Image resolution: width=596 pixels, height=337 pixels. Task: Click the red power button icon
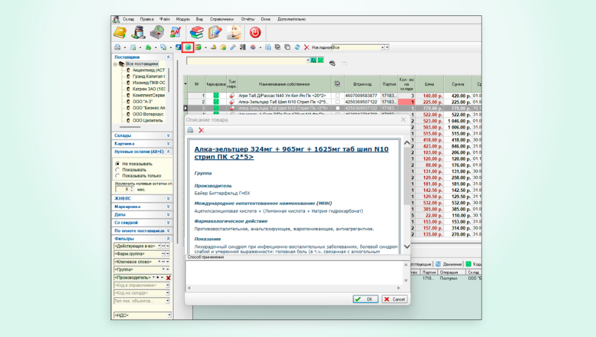(x=255, y=33)
